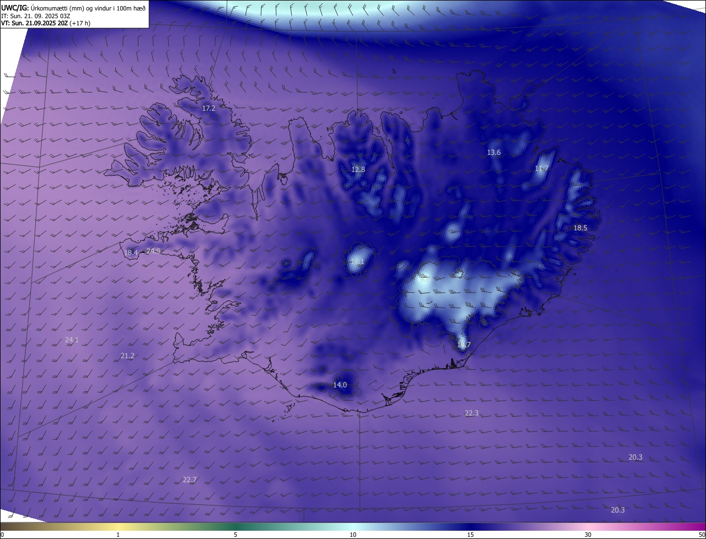Click the 15 tick on the color scale
The height and width of the screenshot is (539, 706).
(x=470, y=535)
